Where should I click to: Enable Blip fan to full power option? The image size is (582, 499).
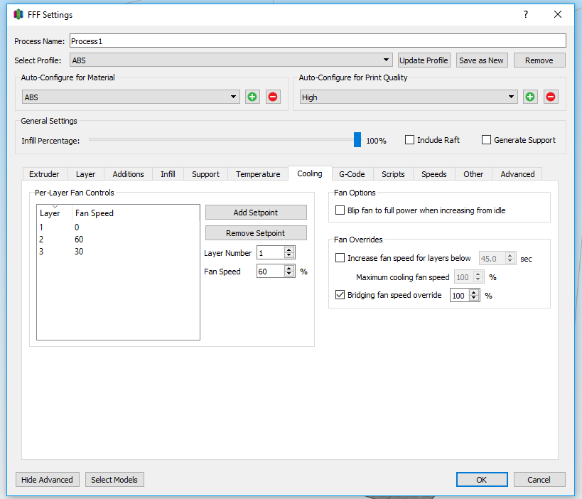tap(340, 210)
